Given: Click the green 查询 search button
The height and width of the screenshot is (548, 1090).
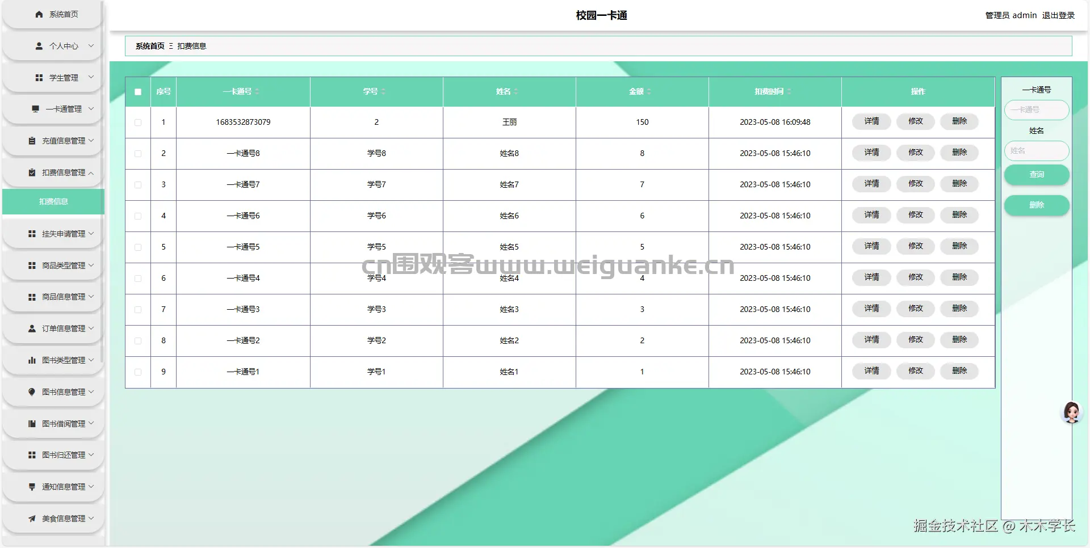Looking at the screenshot, I should coord(1037,175).
